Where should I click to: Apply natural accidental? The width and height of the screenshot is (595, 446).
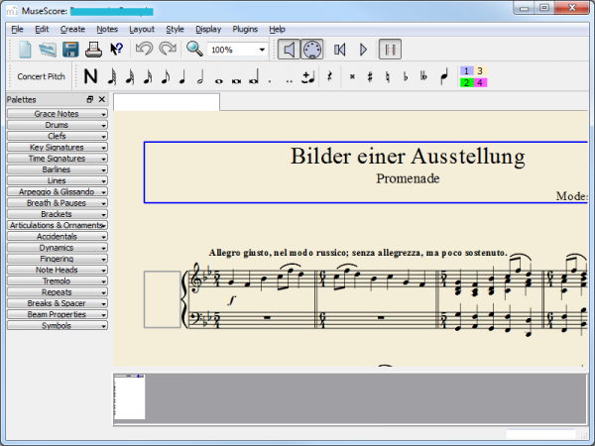point(388,76)
